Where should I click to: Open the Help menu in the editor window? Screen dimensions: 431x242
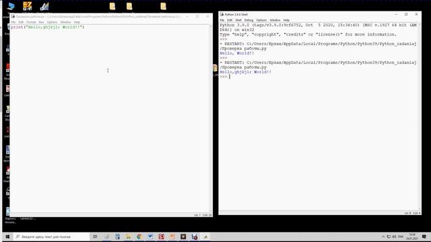click(77, 22)
